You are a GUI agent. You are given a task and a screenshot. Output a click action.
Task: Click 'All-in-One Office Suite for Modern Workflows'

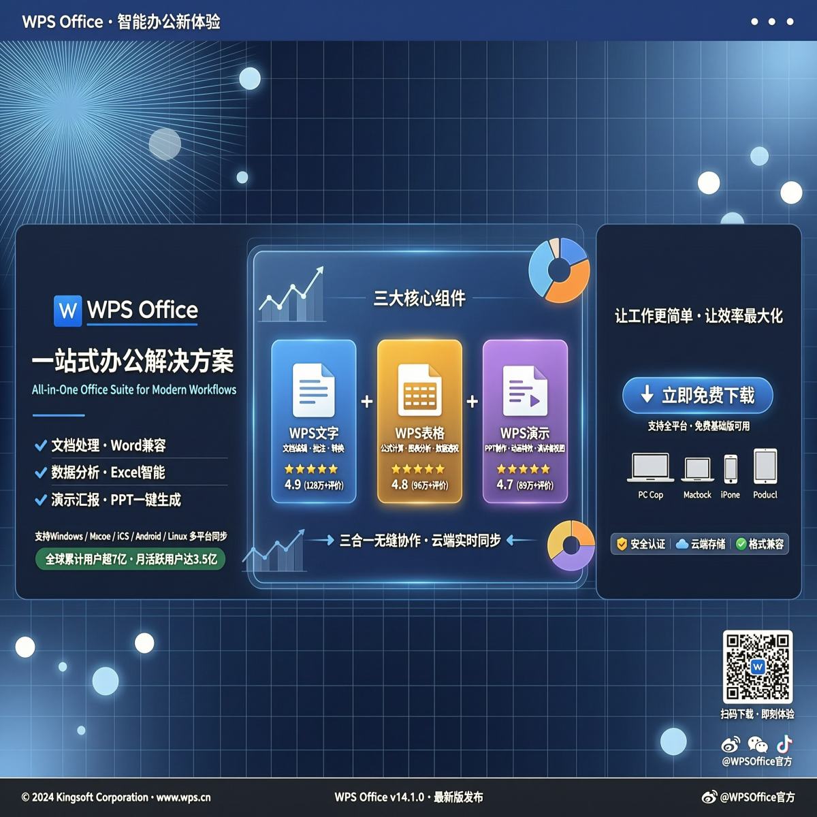[134, 390]
